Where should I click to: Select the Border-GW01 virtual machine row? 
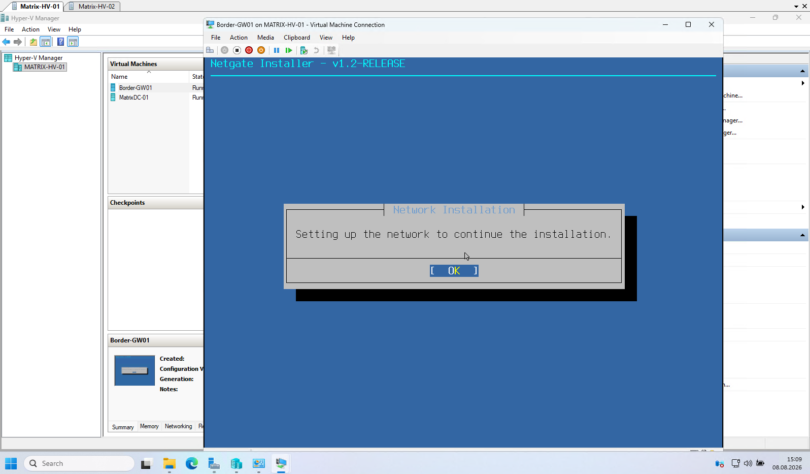click(156, 87)
